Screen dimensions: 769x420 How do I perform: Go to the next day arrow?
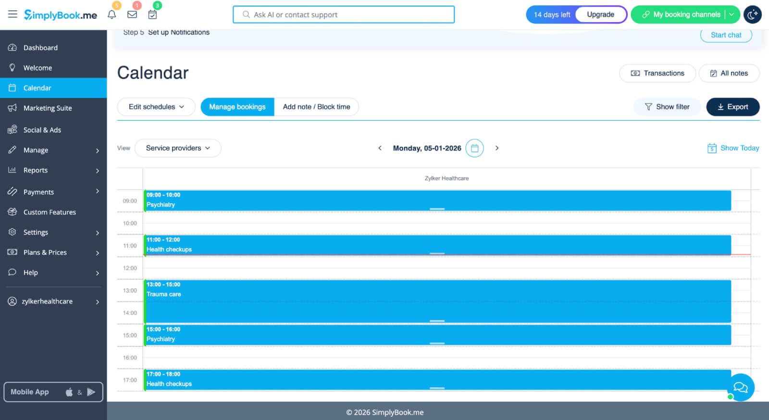497,148
